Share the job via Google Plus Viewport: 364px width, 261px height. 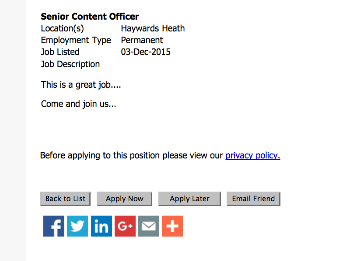click(125, 226)
